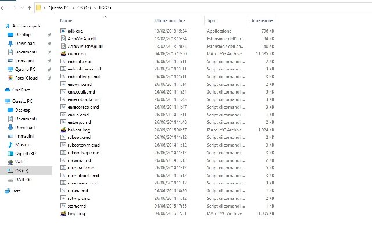
Task: Open recent locations dropdown arrow
Action: click(22, 8)
